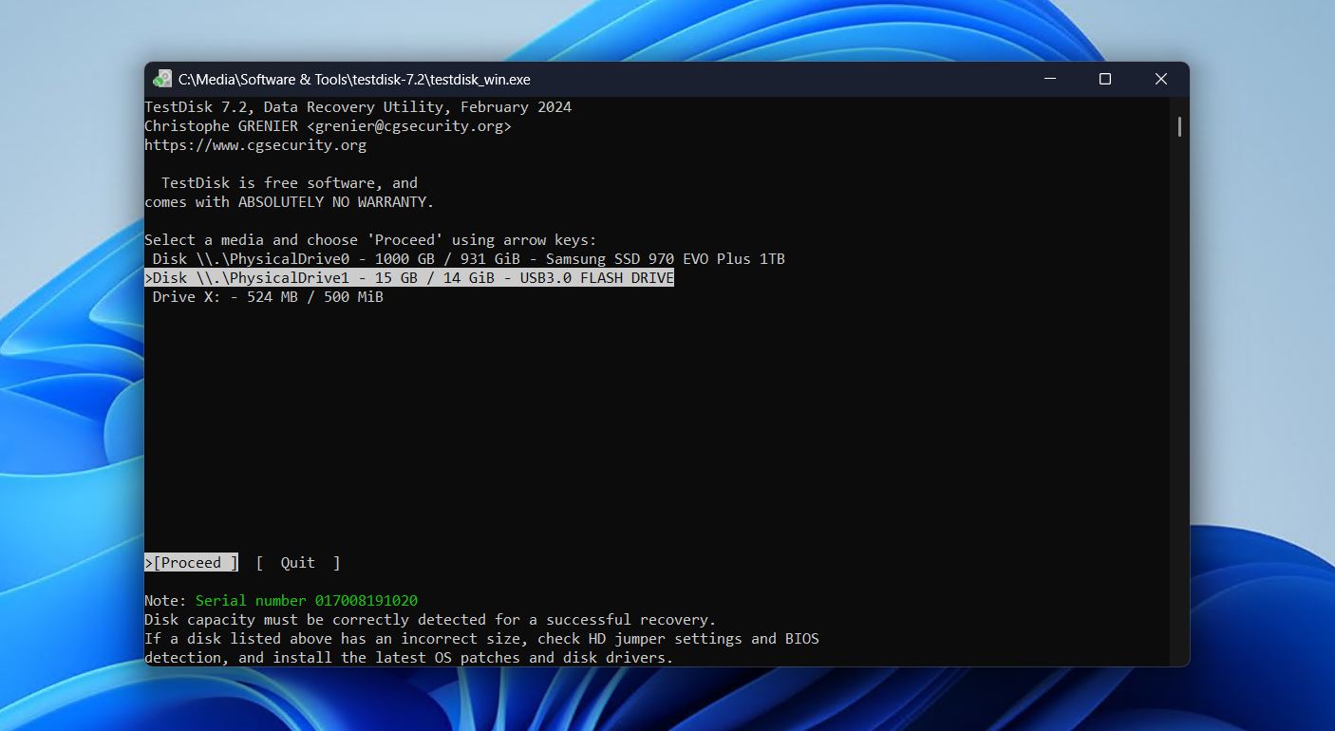Click the Windows desktop wallpaper background

(66, 380)
